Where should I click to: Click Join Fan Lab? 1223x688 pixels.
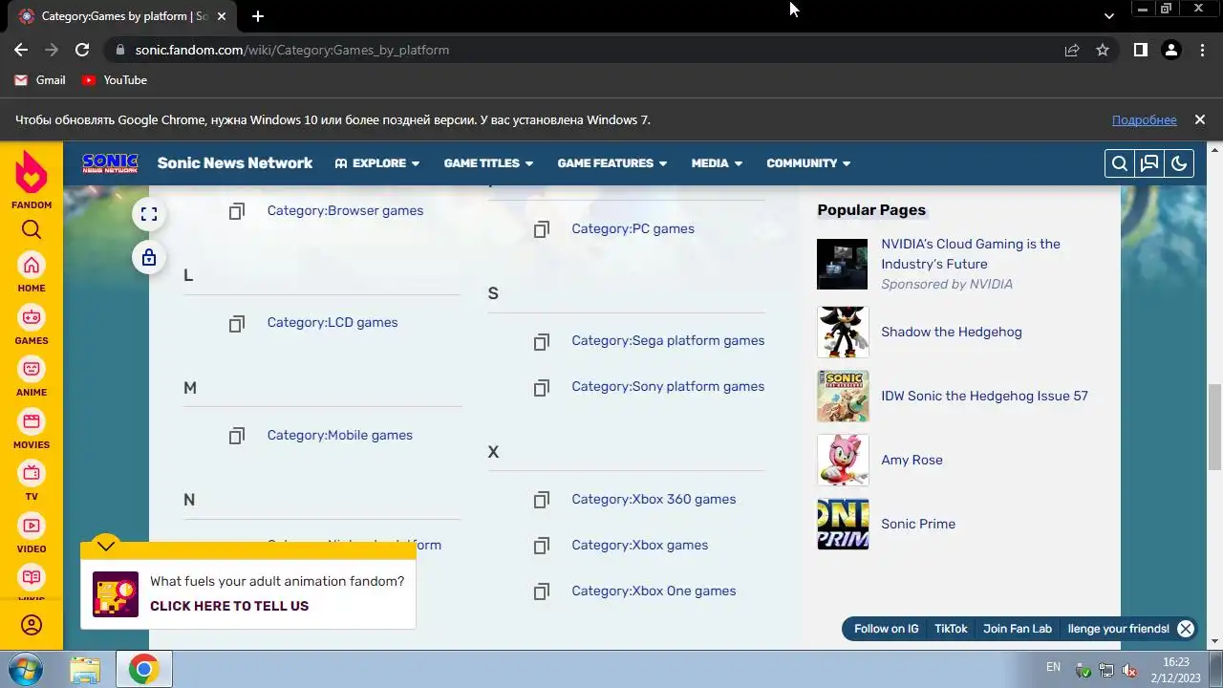coord(1018,629)
